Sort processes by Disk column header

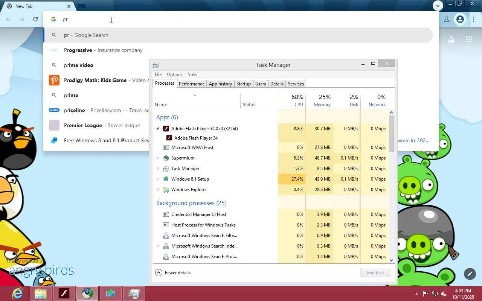347,100
